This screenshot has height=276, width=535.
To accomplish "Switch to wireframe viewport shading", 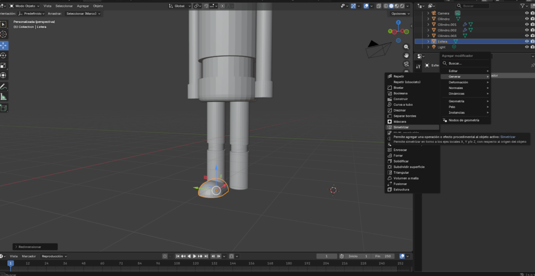I will (386, 6).
